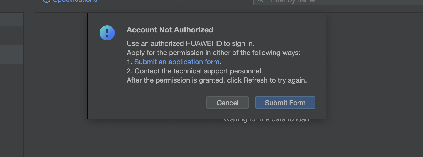Click the magnifier icon in the filter field

[x=260, y=1]
